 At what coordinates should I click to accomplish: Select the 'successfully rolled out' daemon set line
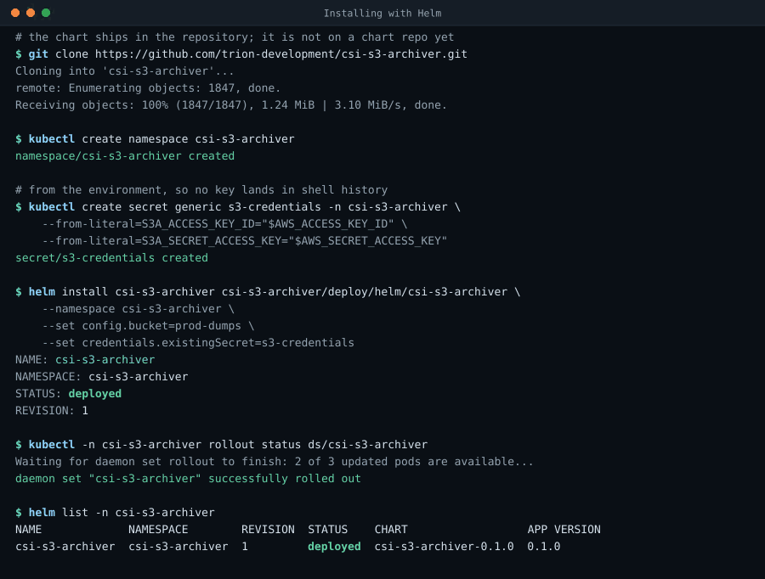(188, 479)
